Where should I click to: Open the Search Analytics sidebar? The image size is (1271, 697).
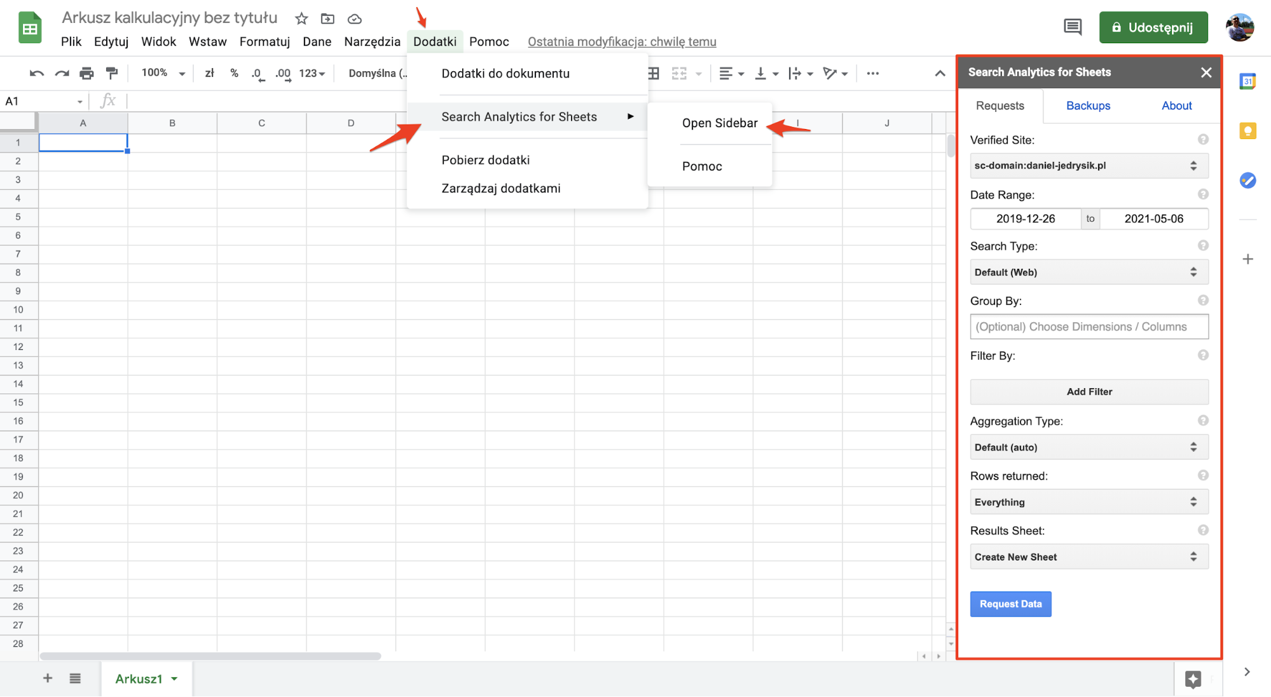[720, 122]
